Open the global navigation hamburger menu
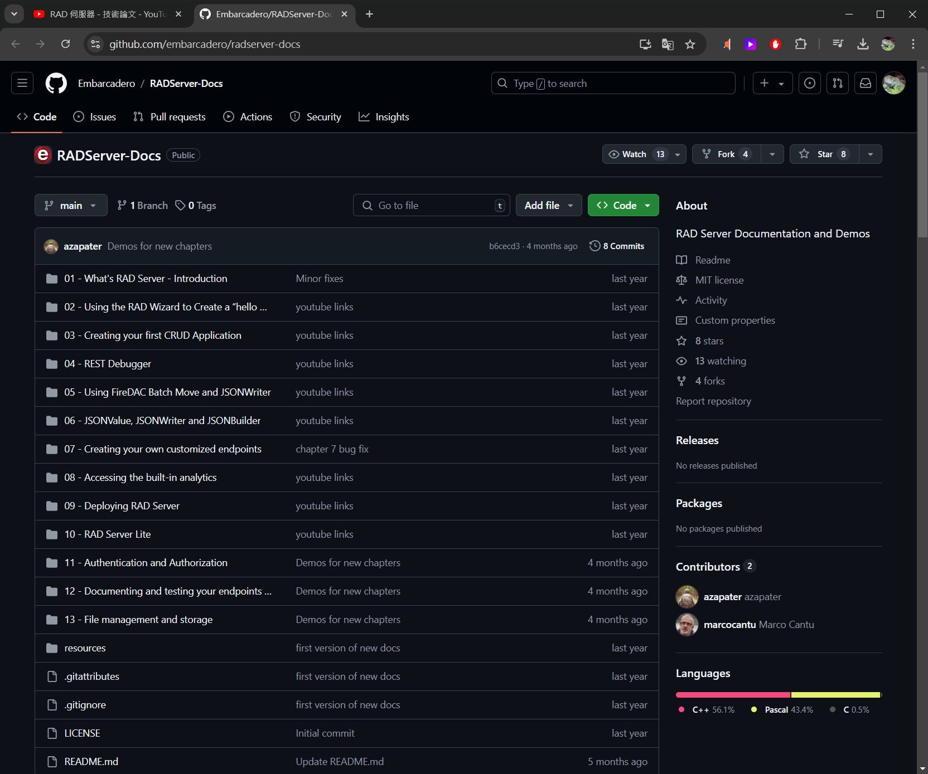The image size is (928, 774). 22,83
